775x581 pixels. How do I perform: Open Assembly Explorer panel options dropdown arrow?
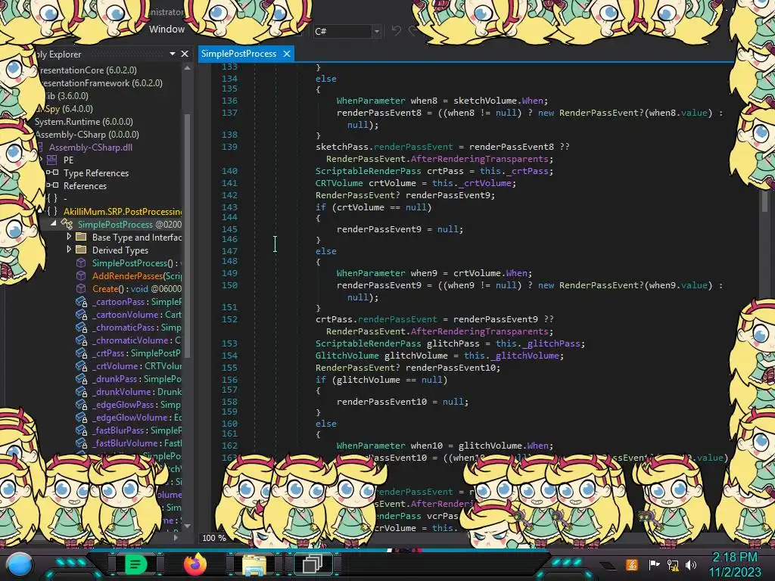[x=172, y=54]
